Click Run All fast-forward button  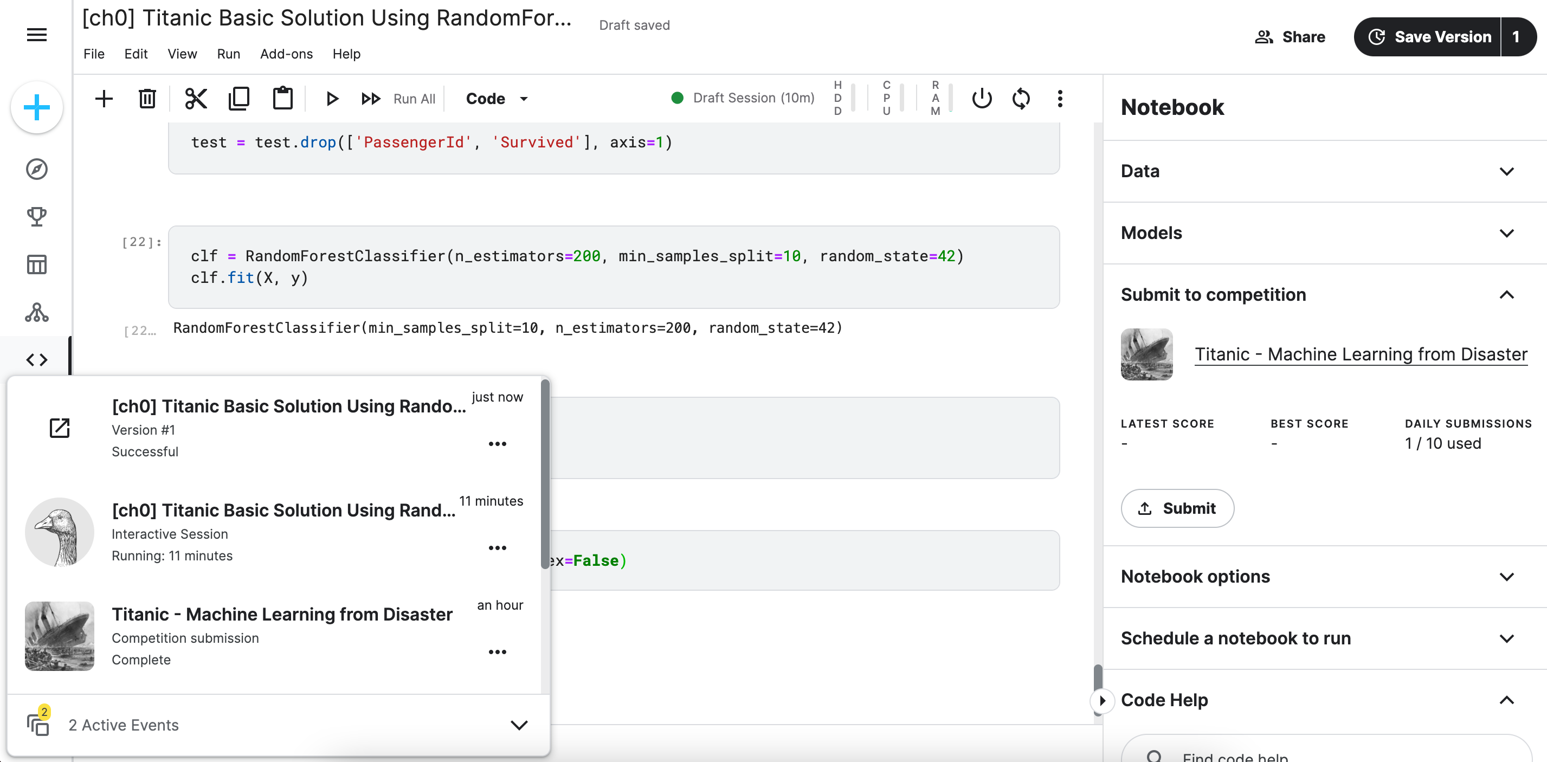(x=397, y=99)
